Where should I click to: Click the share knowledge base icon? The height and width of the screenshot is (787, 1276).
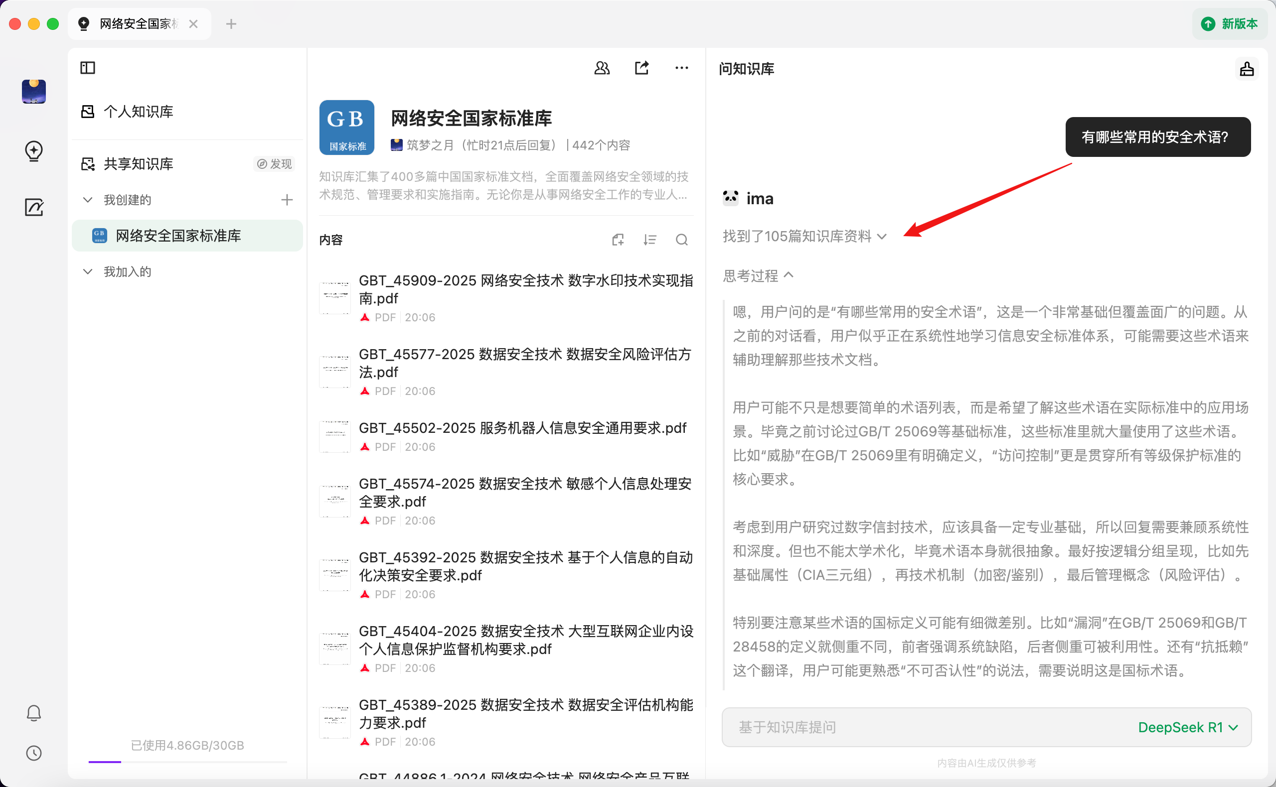(641, 68)
